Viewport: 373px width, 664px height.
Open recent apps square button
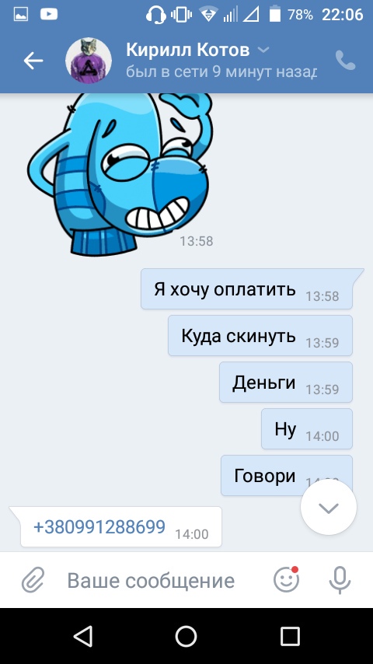point(290,636)
